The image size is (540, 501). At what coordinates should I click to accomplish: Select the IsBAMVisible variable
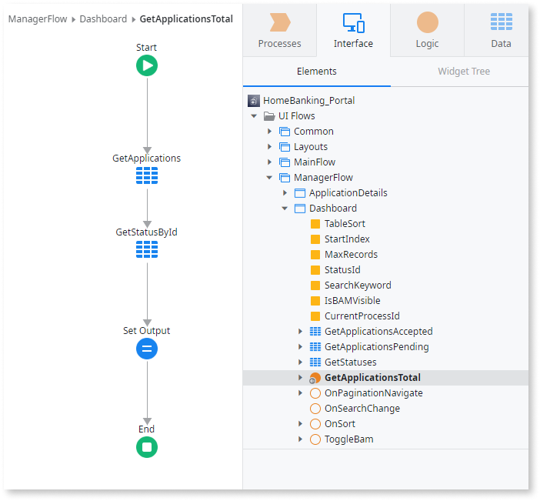pyautogui.click(x=352, y=301)
